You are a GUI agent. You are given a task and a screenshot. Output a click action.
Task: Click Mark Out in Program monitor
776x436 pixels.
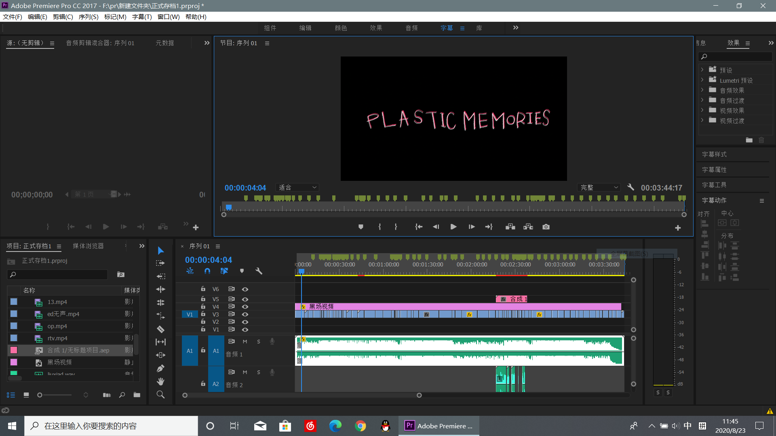396,227
